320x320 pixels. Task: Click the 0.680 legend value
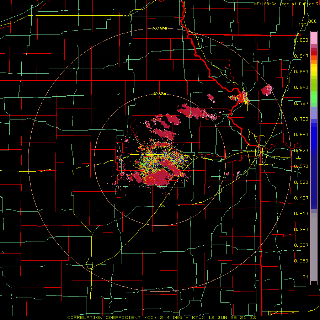(301, 135)
